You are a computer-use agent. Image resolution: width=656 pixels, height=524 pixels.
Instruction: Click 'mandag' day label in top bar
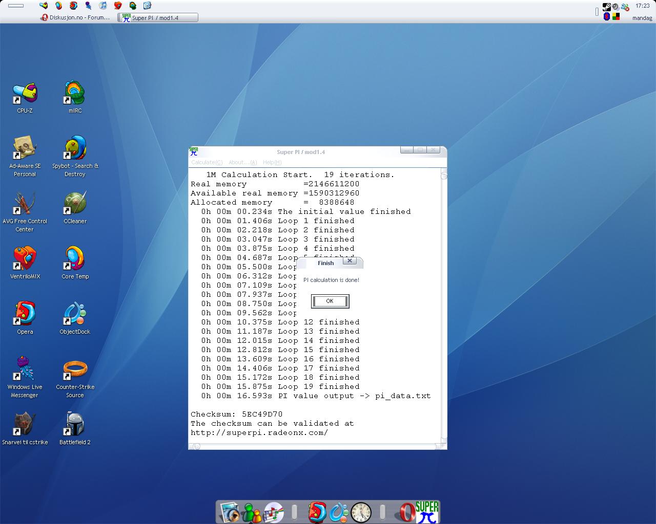(x=642, y=18)
